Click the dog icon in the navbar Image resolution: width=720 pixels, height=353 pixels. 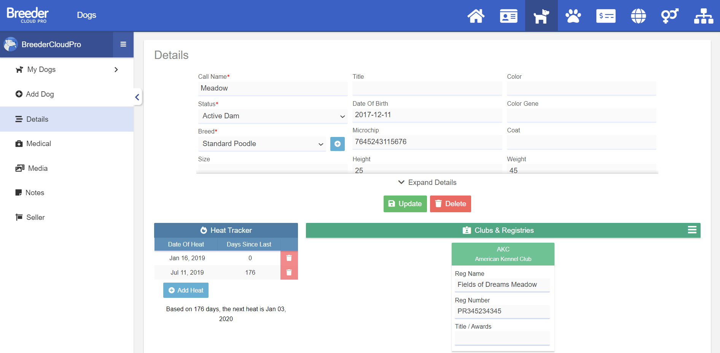[541, 16]
